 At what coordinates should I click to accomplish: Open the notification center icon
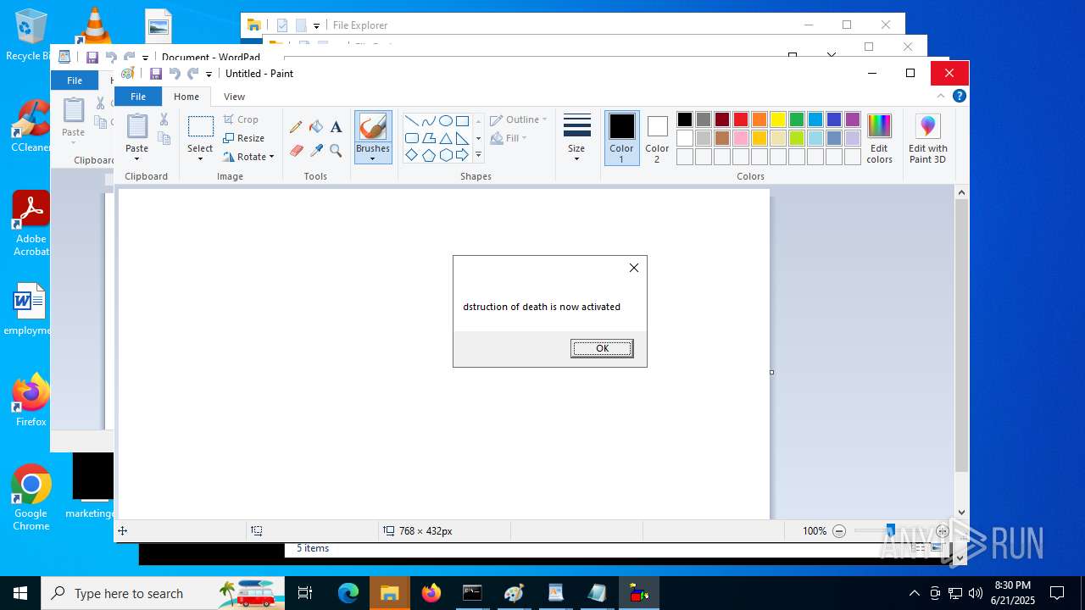(1057, 593)
